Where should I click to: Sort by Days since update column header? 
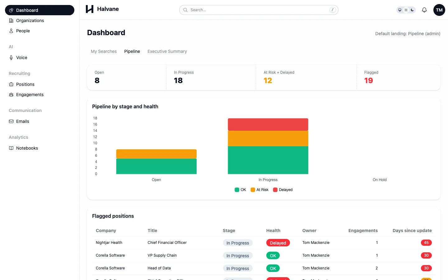[x=412, y=231]
